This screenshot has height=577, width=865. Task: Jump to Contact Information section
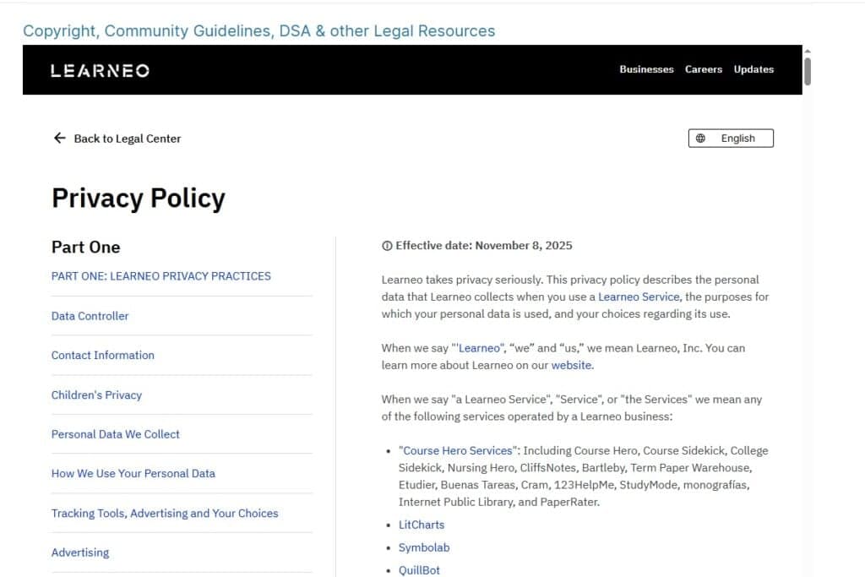(102, 356)
